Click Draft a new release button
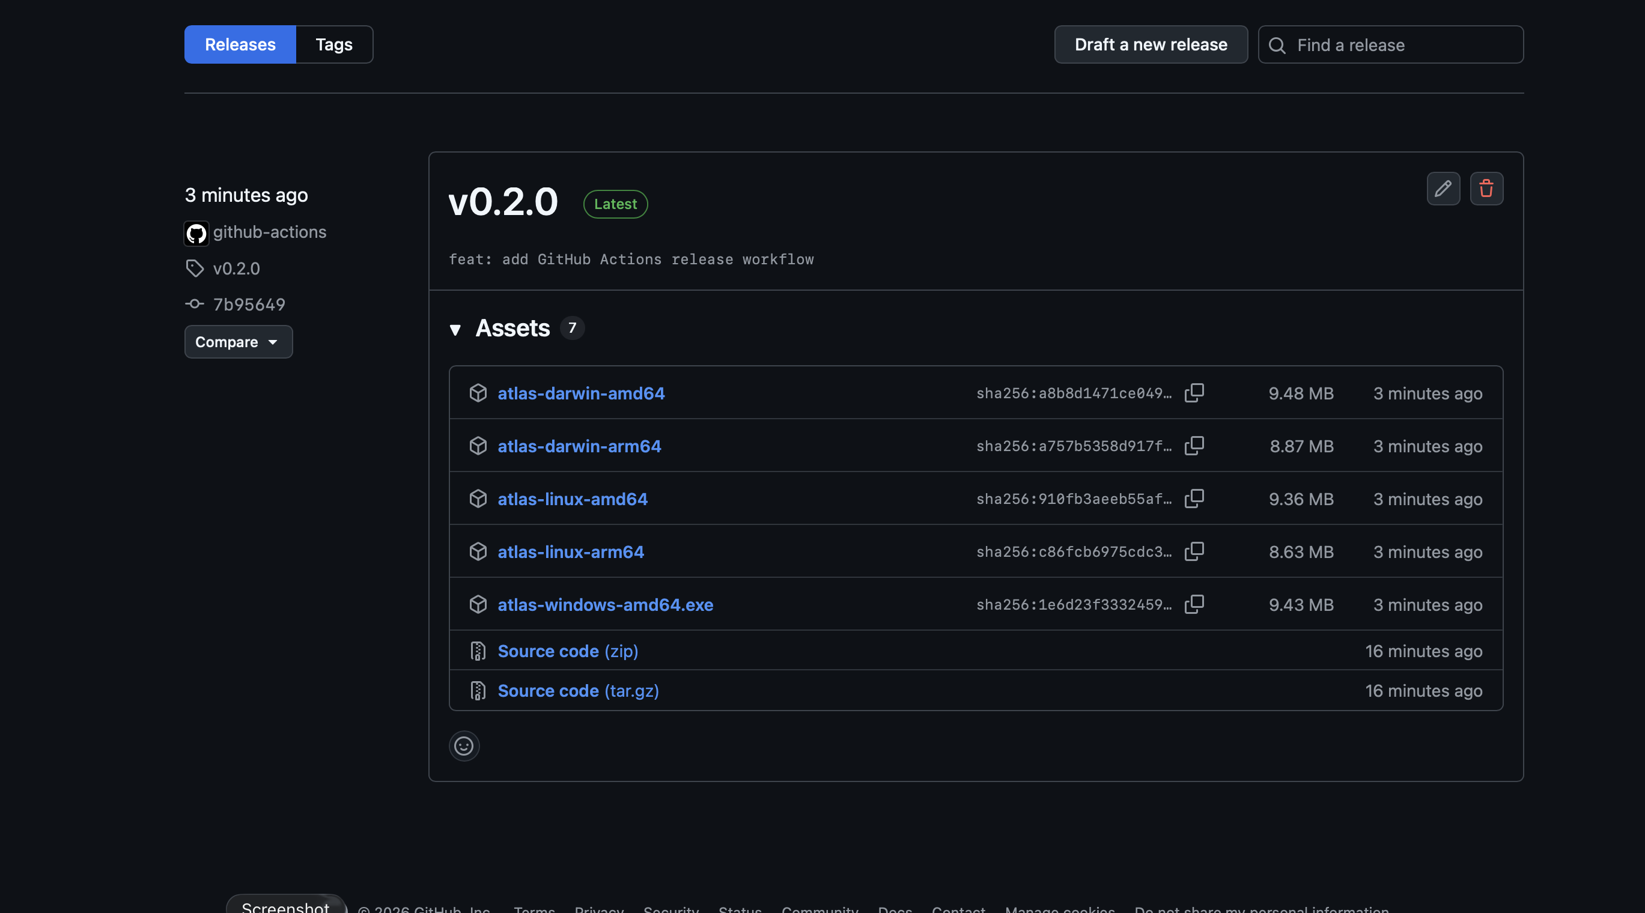1645x913 pixels. tap(1151, 44)
